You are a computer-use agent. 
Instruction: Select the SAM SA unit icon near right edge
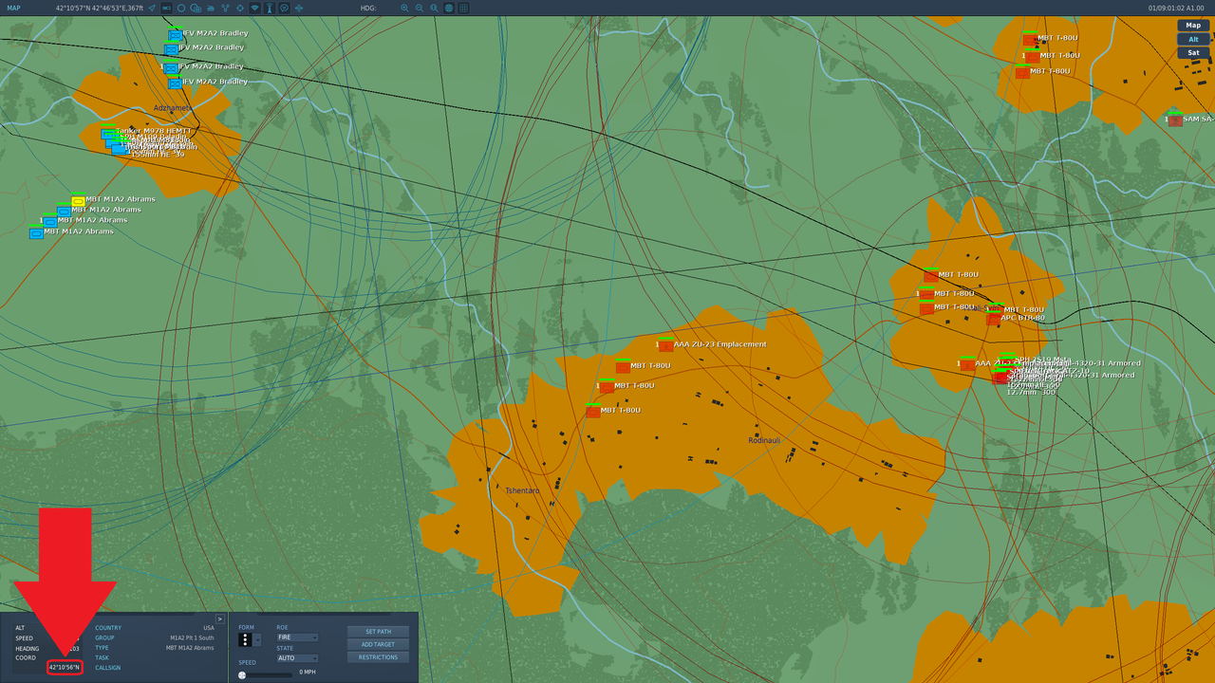tap(1175, 120)
